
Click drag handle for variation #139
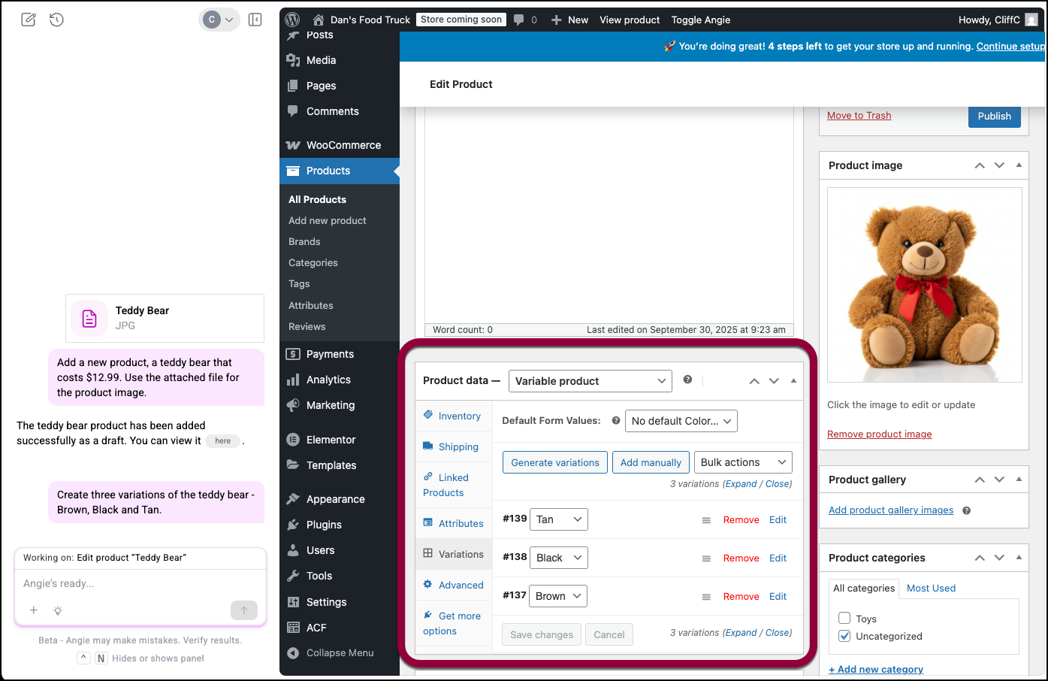[x=706, y=520]
